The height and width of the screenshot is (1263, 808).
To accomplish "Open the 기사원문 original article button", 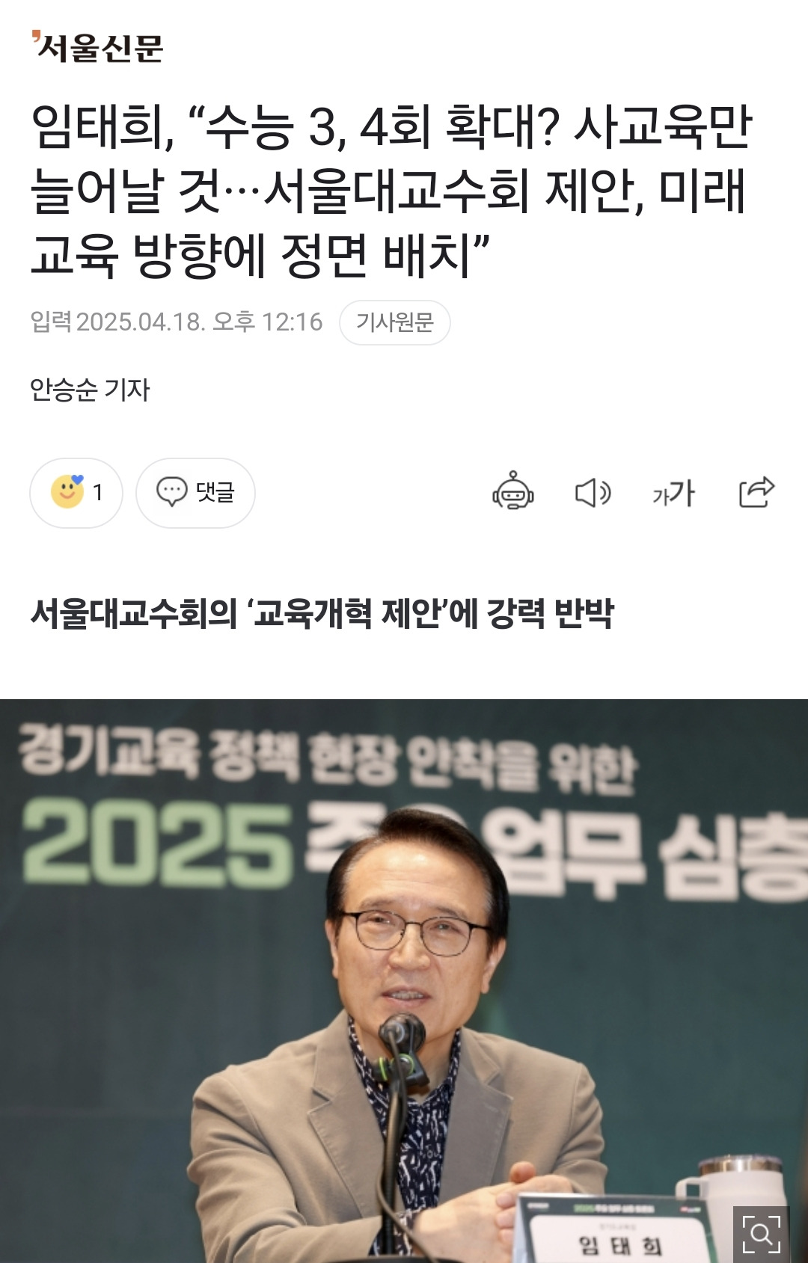I will 395,322.
